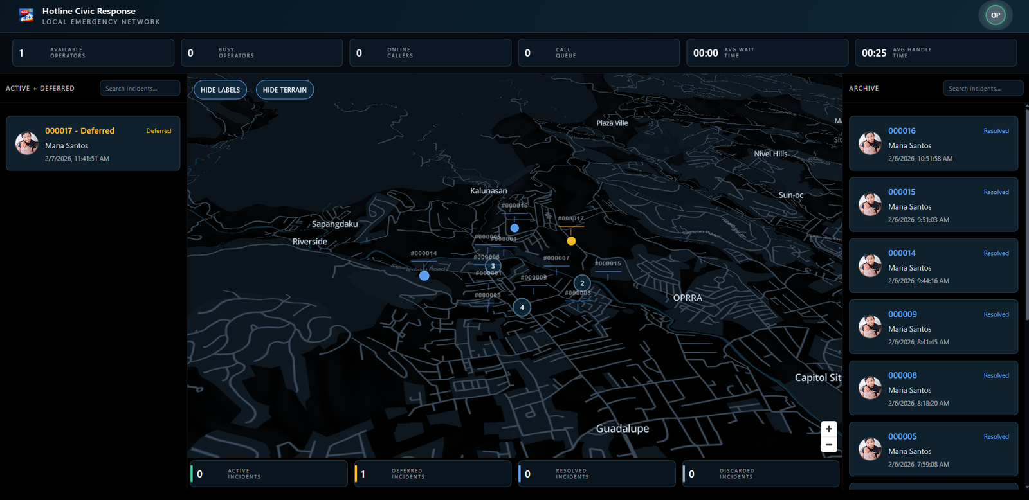Click the Online Callers stat card
Screen dimensions: 1029x500
(430, 53)
